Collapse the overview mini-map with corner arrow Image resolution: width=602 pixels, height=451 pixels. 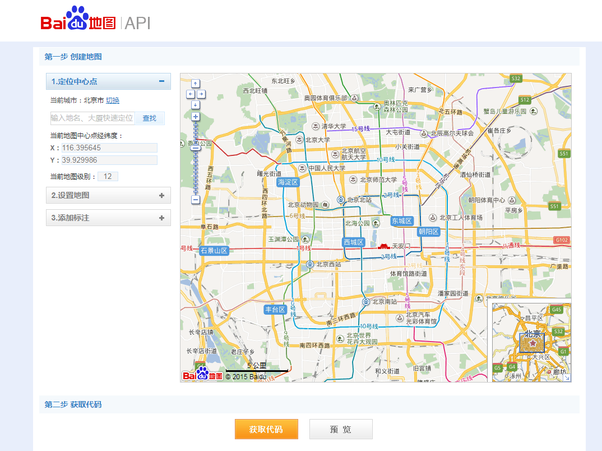click(x=567, y=378)
